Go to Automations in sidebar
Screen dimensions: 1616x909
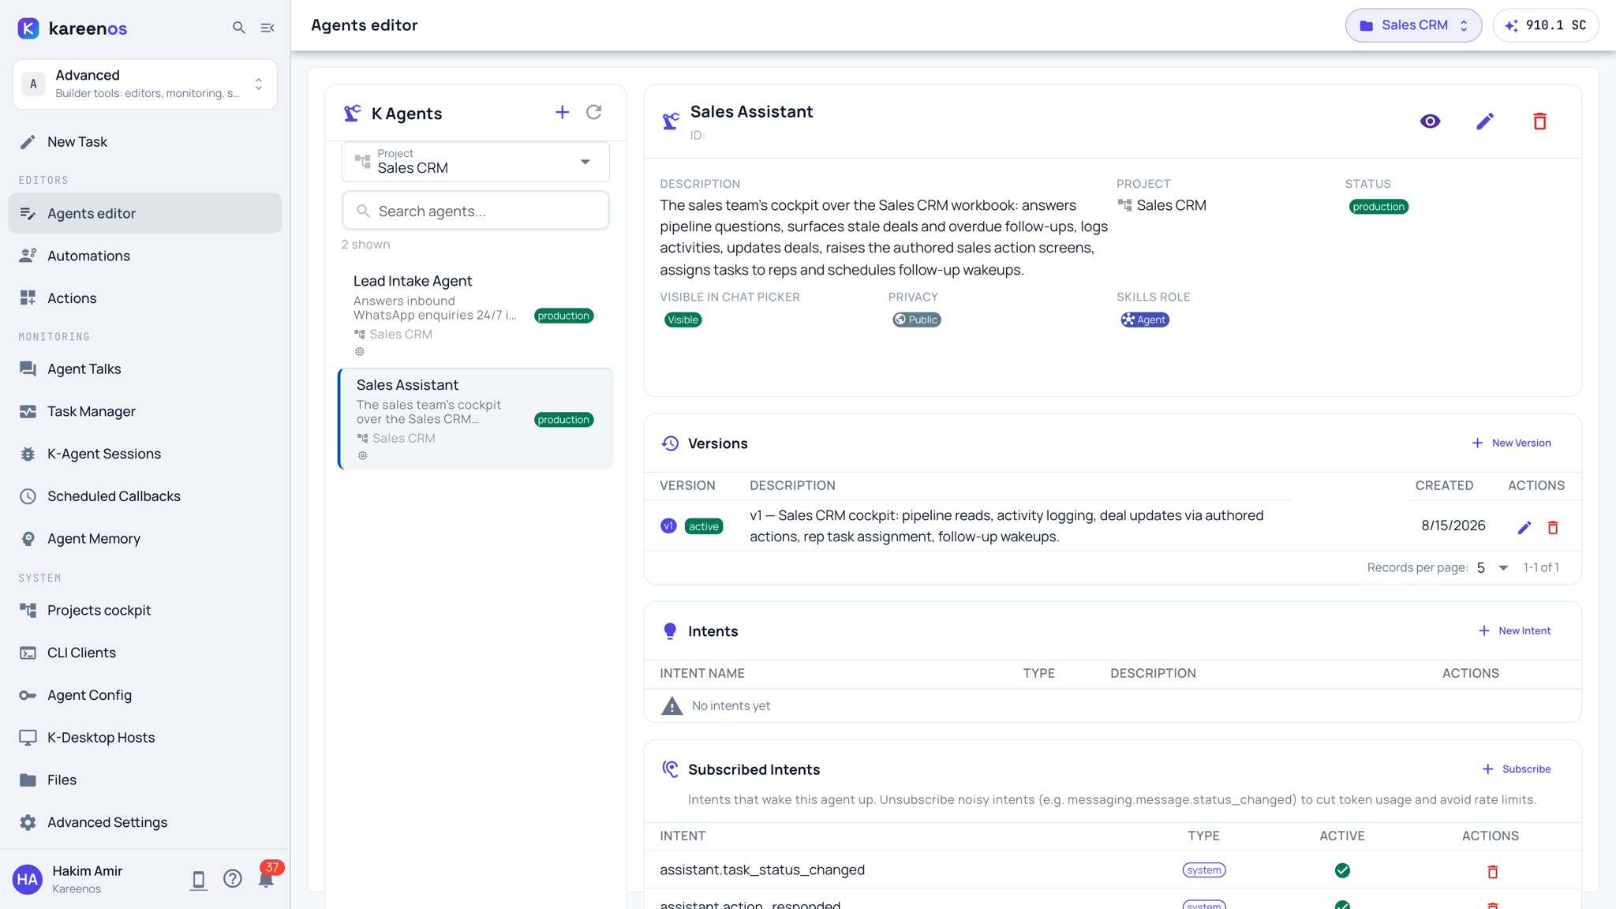(x=145, y=256)
